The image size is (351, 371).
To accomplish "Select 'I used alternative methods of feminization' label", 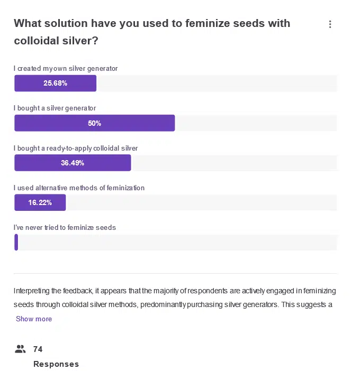I will [x=79, y=188].
